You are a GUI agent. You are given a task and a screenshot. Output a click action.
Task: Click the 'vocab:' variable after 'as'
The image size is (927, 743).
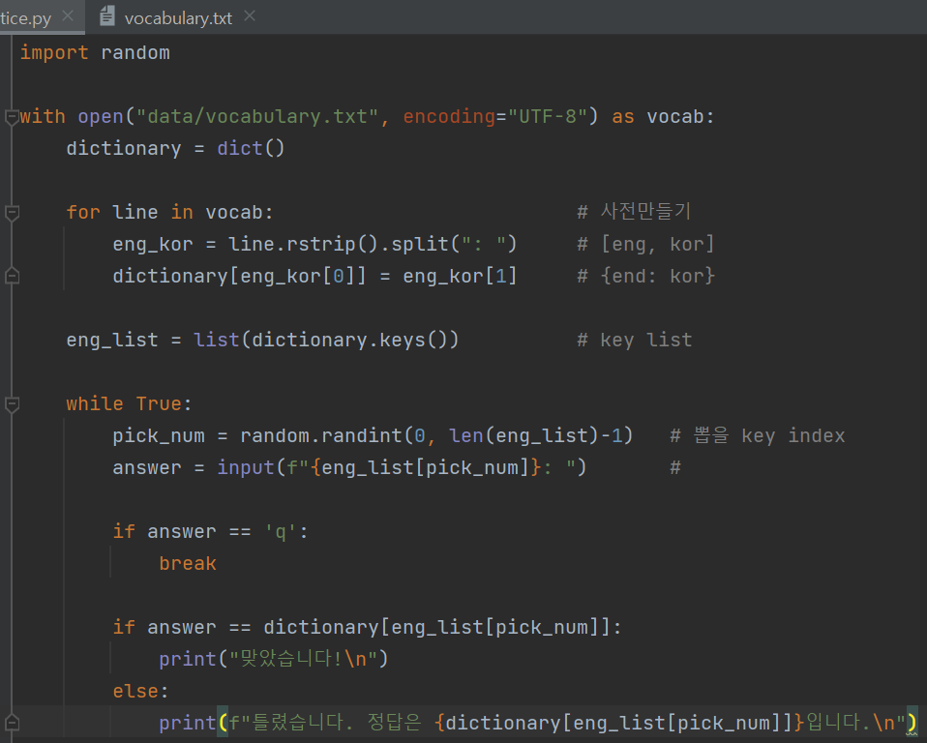point(680,116)
